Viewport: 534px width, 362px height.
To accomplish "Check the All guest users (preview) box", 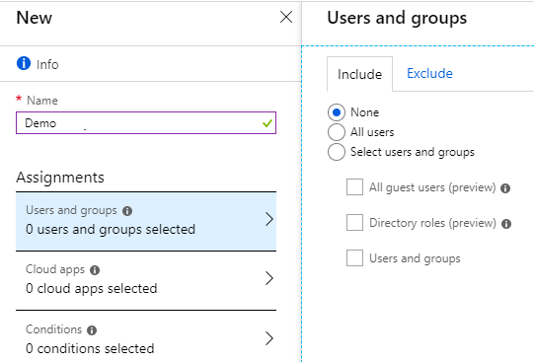I will (354, 187).
